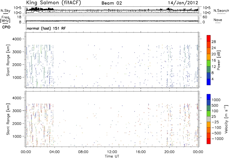This screenshot has width=229, height=158.
Task: Click the '08:00' time axis tick label
Action: pyautogui.click(x=83, y=152)
